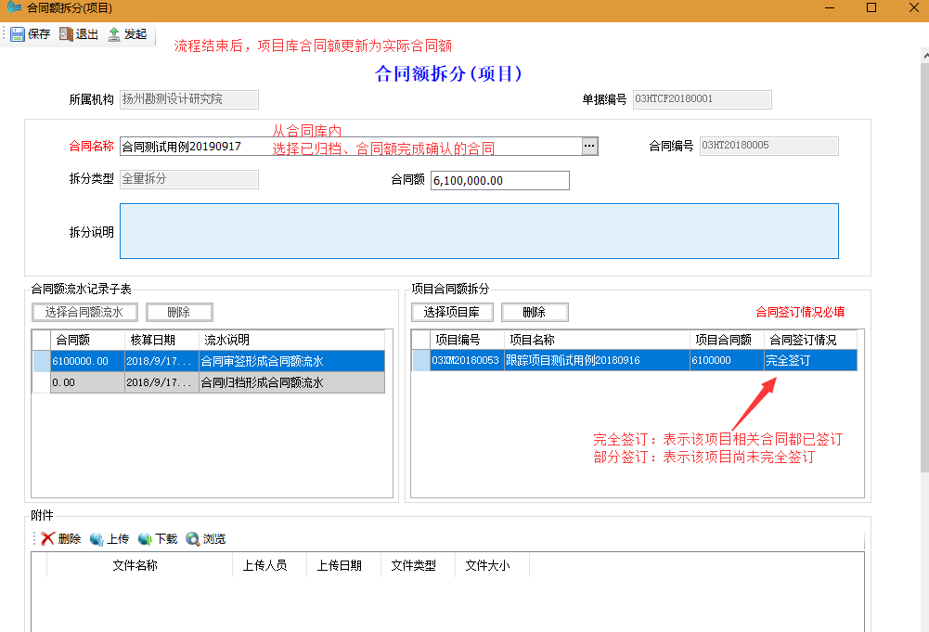
Task: Open contract picker via the ellipsis button
Action: coord(589,146)
